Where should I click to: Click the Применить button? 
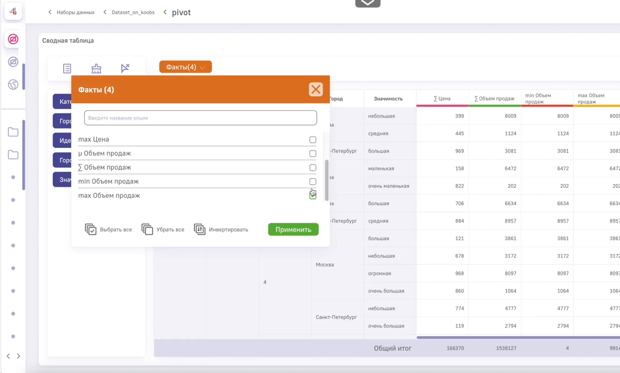click(x=293, y=229)
